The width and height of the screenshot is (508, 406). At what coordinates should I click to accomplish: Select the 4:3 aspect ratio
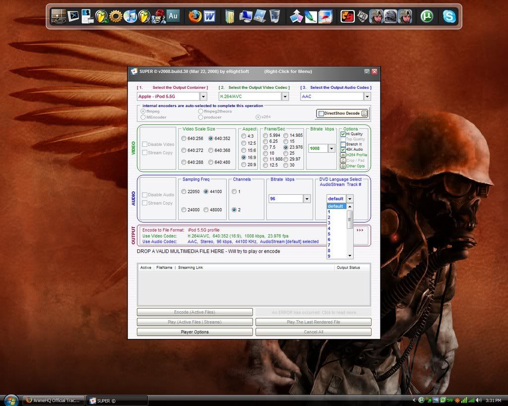(244, 136)
